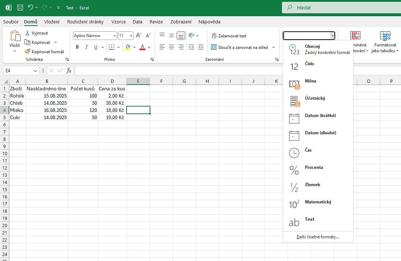Switch to the Vzorce ribbon tab
The image size is (401, 261).
click(x=119, y=22)
